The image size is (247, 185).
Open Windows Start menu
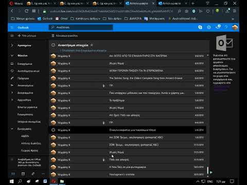[x=11, y=181]
